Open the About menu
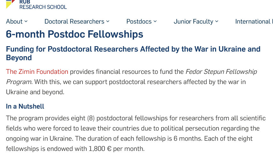Image resolution: width=273 pixels, height=156 pixels. pyautogui.click(x=14, y=22)
